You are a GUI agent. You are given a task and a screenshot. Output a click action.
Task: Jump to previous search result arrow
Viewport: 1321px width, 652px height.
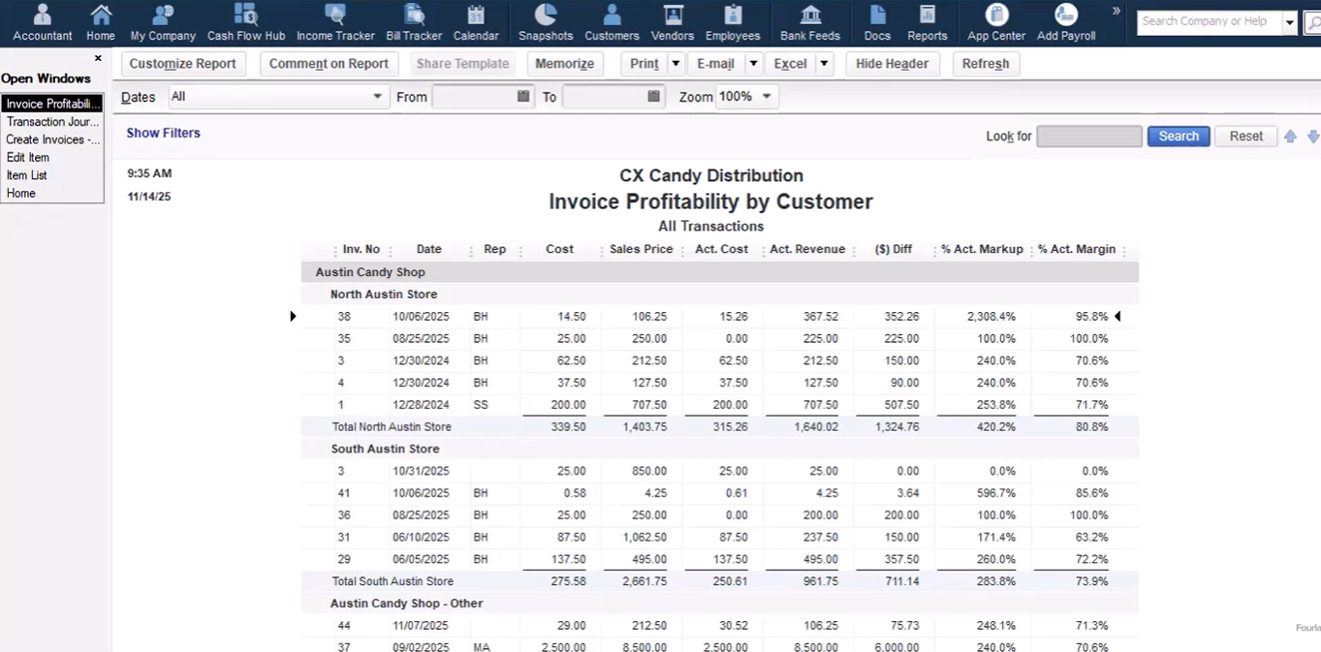[x=1290, y=137]
